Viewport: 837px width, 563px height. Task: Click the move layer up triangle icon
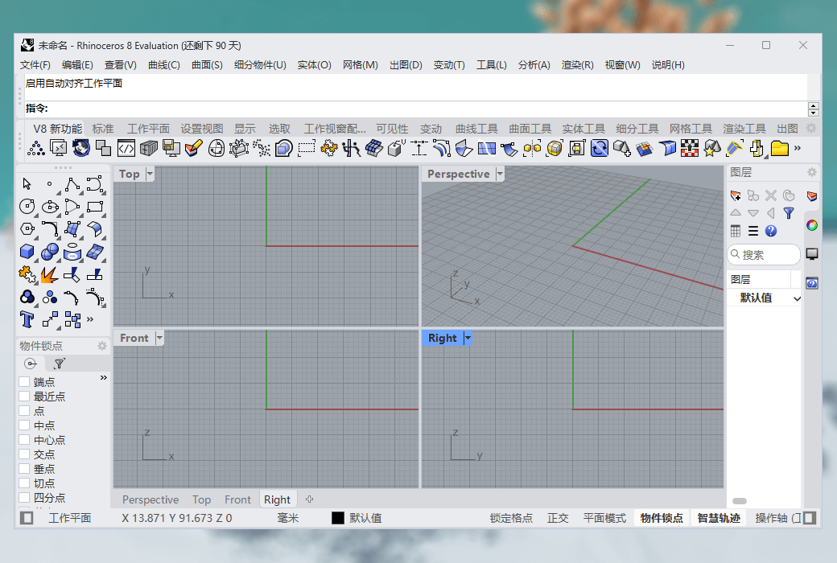(x=736, y=213)
